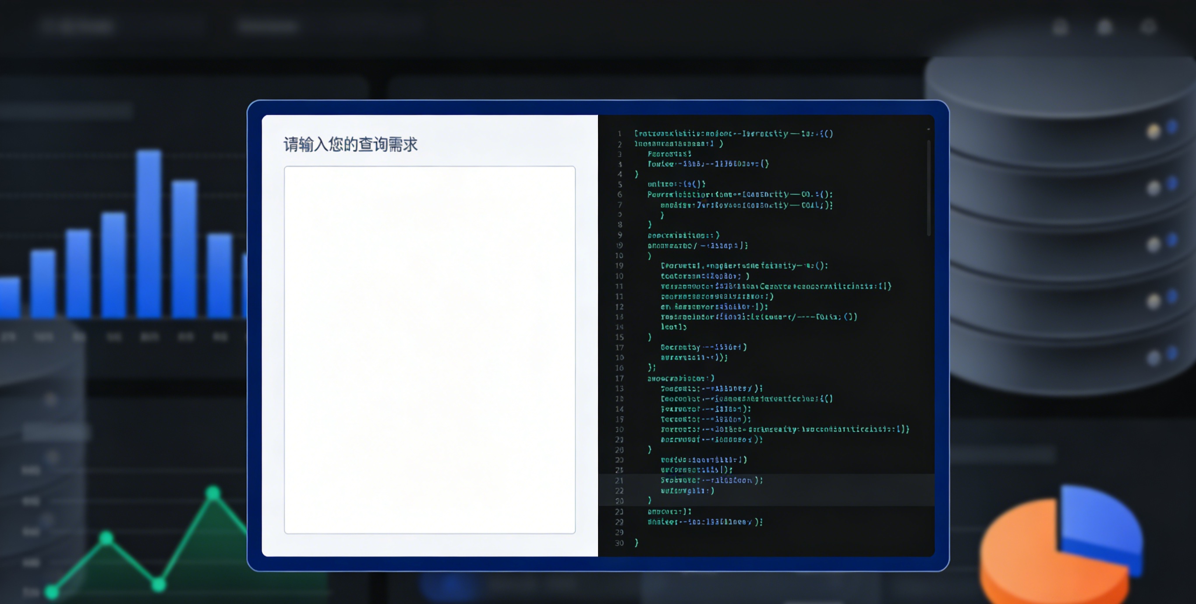Screen dimensions: 1196x604
Task: Click the yellow indicator on top database disk
Action: click(1153, 131)
